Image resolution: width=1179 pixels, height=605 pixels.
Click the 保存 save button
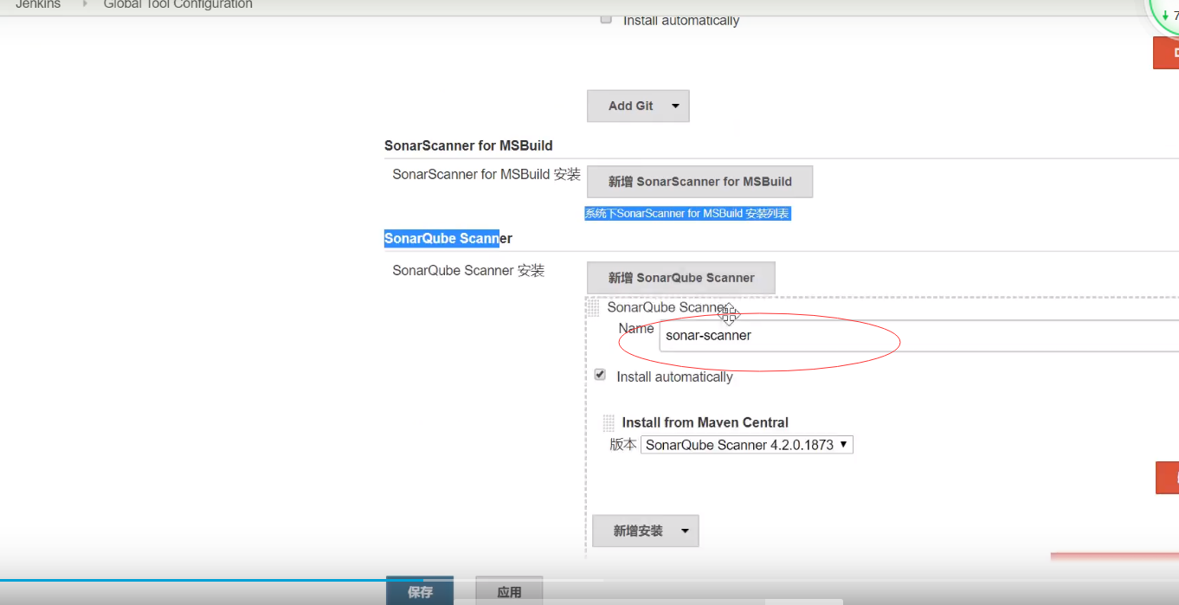tap(420, 592)
